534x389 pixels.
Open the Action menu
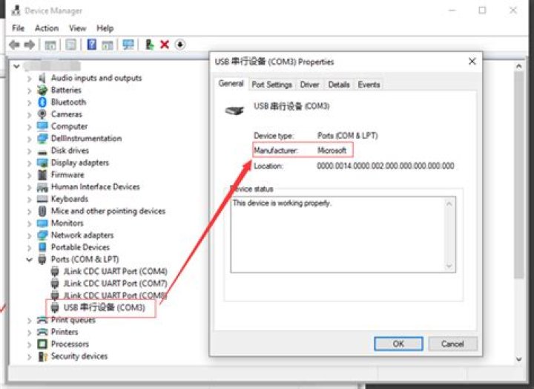(x=47, y=28)
